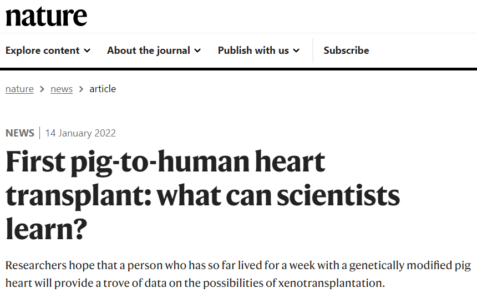The width and height of the screenshot is (477, 298).
Task: Go to the nature breadcrumb link
Action: click(19, 89)
